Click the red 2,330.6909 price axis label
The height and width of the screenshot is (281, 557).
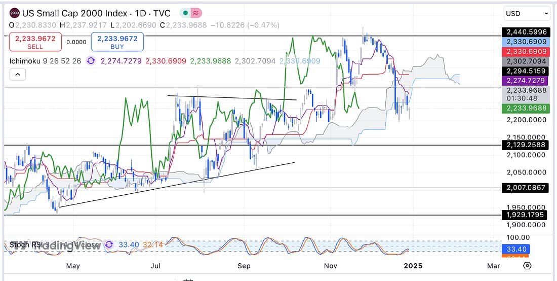pos(526,52)
